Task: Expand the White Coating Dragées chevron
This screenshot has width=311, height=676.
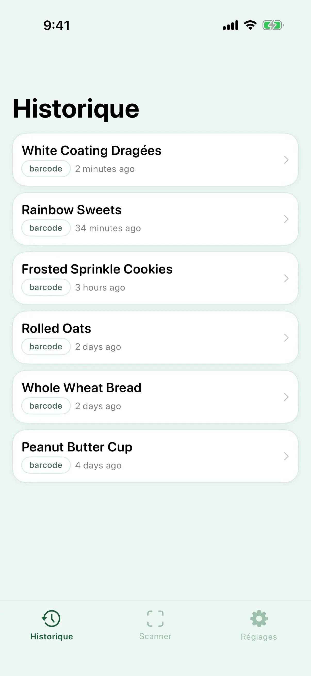Action: click(x=286, y=160)
